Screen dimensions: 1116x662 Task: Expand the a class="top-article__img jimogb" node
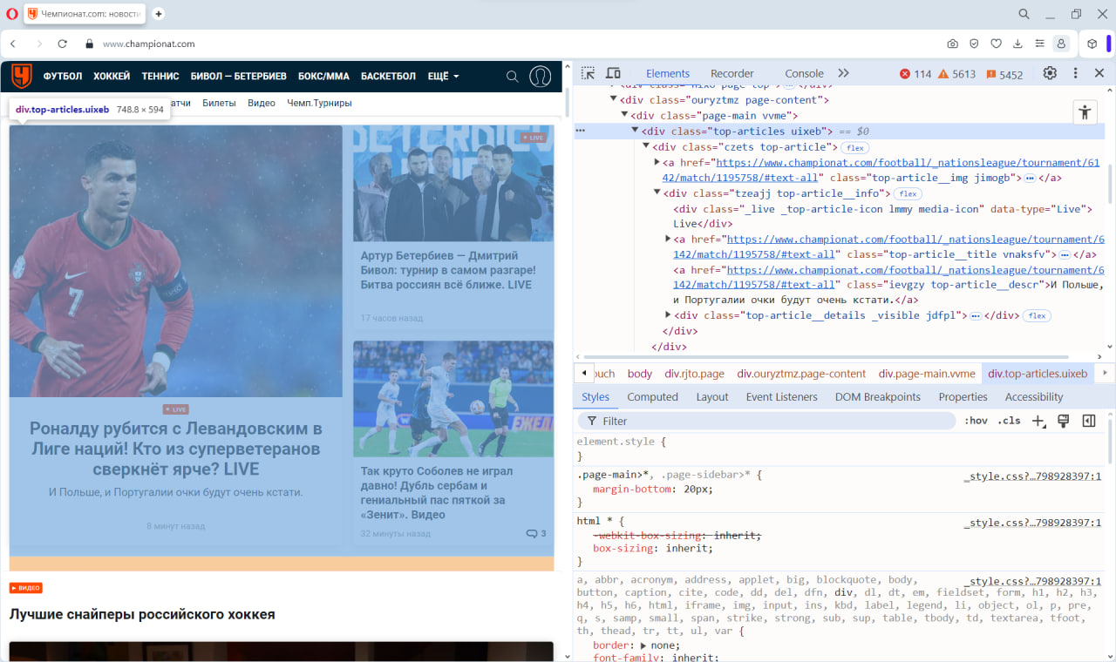(x=657, y=162)
